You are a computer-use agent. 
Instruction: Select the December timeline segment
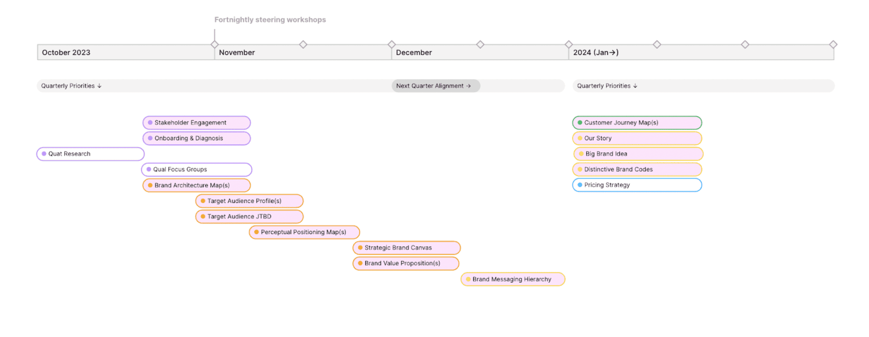479,53
